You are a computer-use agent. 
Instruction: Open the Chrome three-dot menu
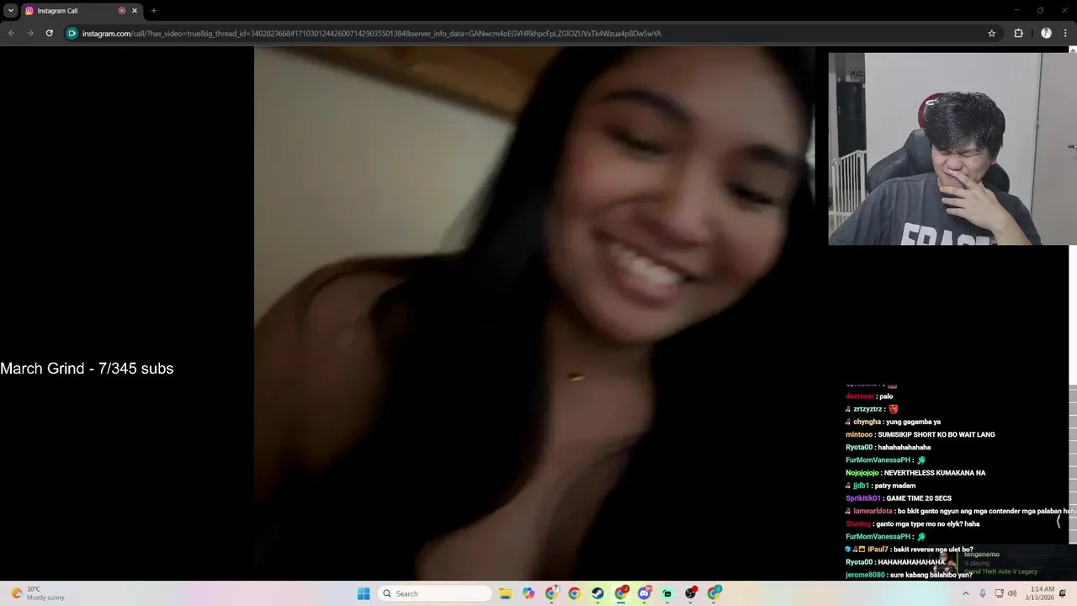tap(1066, 34)
